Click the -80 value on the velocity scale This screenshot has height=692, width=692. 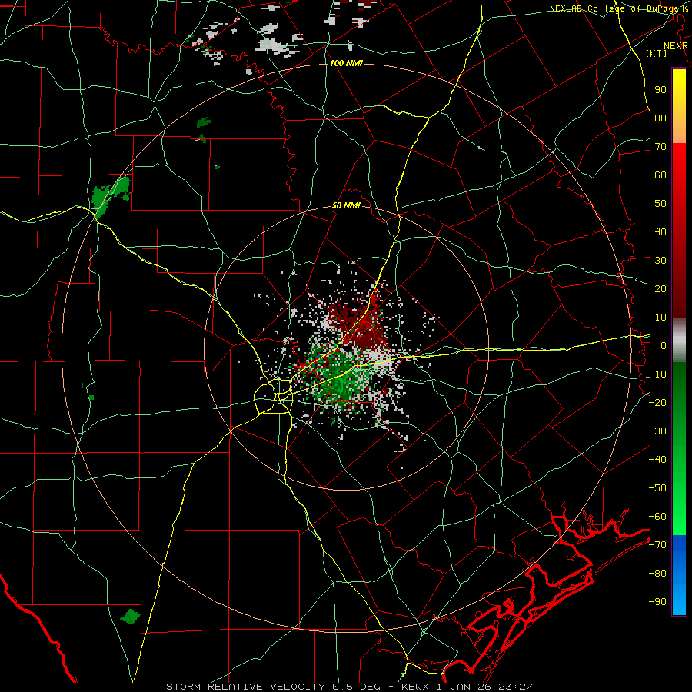tap(657, 574)
